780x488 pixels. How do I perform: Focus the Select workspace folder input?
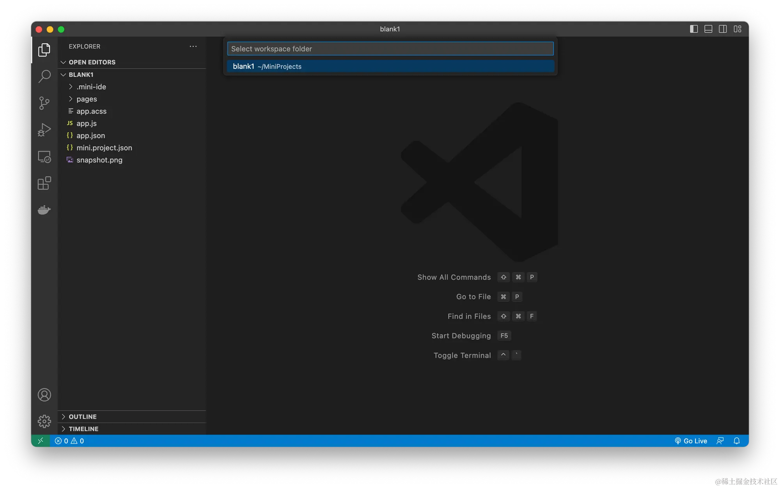[x=390, y=49]
